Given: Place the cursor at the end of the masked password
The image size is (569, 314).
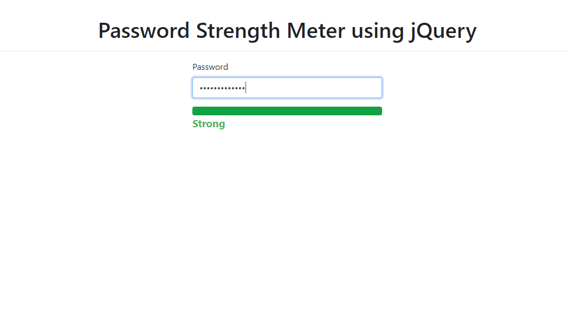Looking at the screenshot, I should [x=245, y=88].
